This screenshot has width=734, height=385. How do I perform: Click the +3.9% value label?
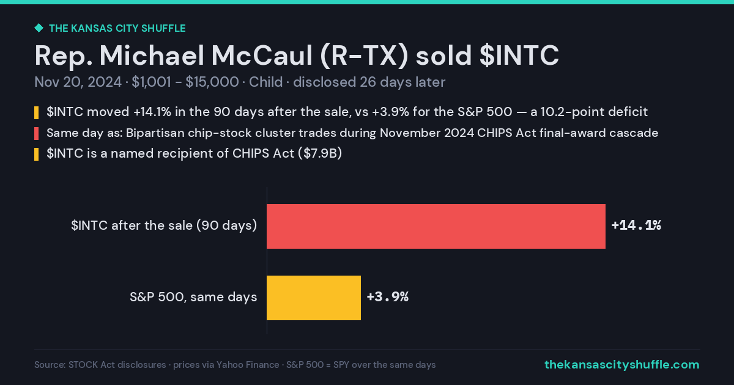tap(387, 298)
